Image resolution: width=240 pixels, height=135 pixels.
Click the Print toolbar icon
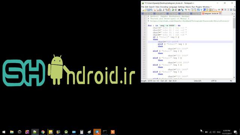[x=160, y=10]
